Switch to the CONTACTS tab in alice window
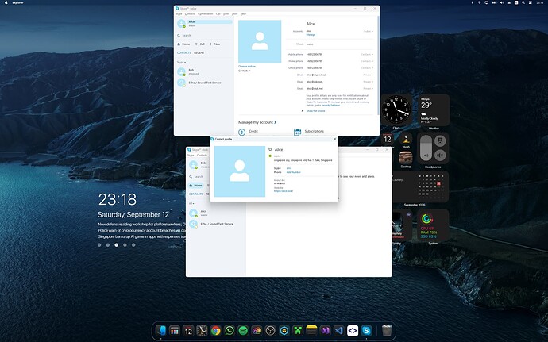This screenshot has height=342, width=548. click(x=183, y=52)
